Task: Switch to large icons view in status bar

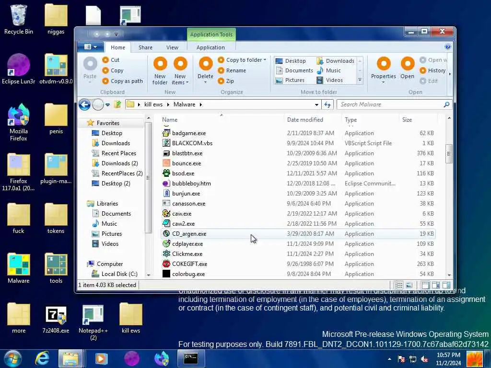Action: click(x=409, y=285)
